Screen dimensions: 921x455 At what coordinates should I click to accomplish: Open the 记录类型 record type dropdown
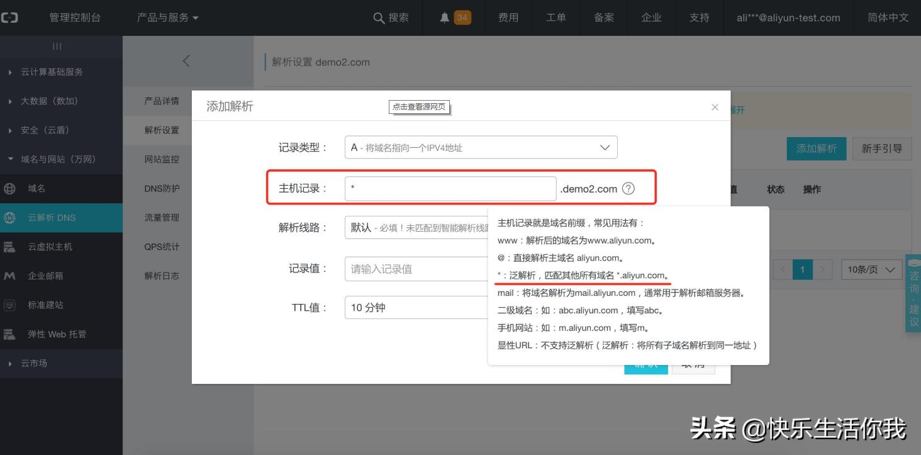481,147
